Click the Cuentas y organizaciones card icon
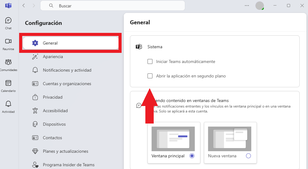The height and width of the screenshot is (169, 308). click(x=35, y=84)
